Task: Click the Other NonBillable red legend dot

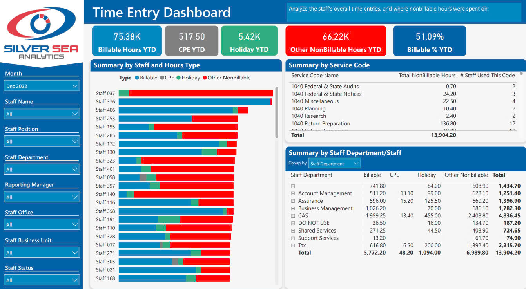Action: click(x=205, y=78)
